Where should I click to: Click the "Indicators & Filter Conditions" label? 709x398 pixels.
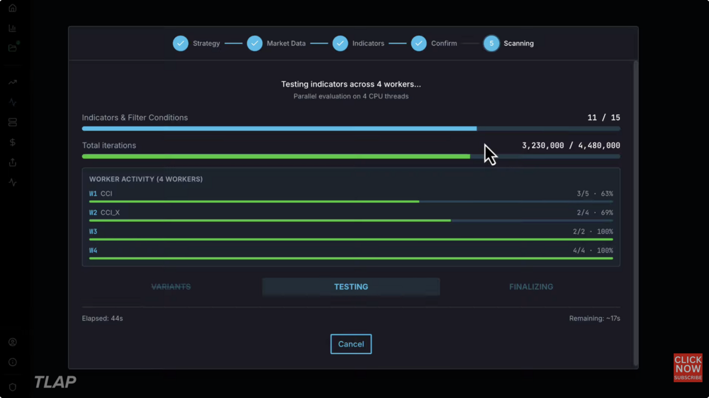pos(135,118)
